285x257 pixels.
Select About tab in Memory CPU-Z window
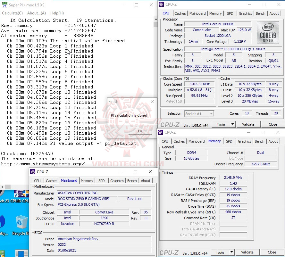(x=273, y=141)
